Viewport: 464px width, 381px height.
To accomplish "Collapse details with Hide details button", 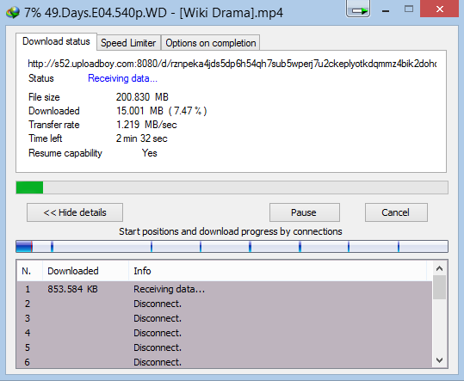I will coord(75,212).
